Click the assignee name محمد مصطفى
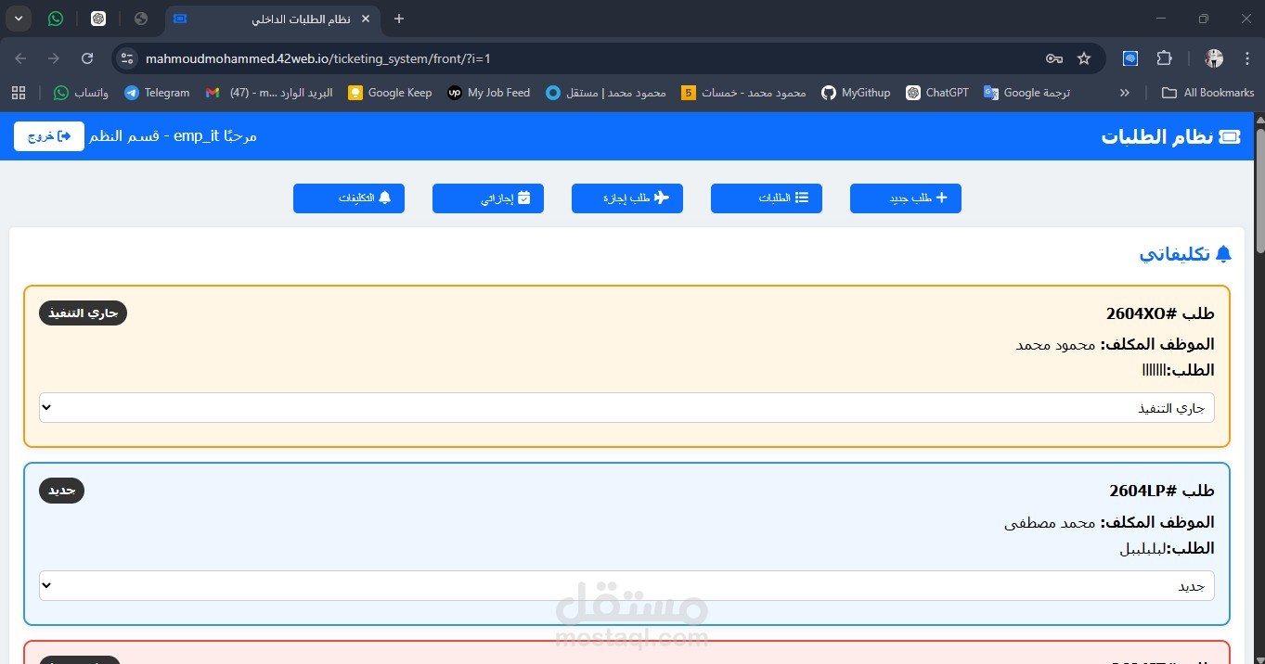The image size is (1265, 664). point(1051,522)
